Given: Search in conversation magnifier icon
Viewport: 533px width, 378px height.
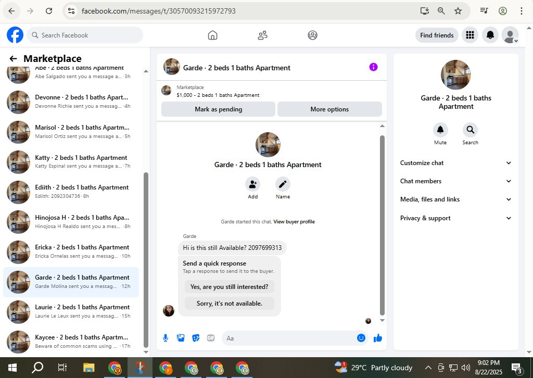Looking at the screenshot, I should pos(470,130).
